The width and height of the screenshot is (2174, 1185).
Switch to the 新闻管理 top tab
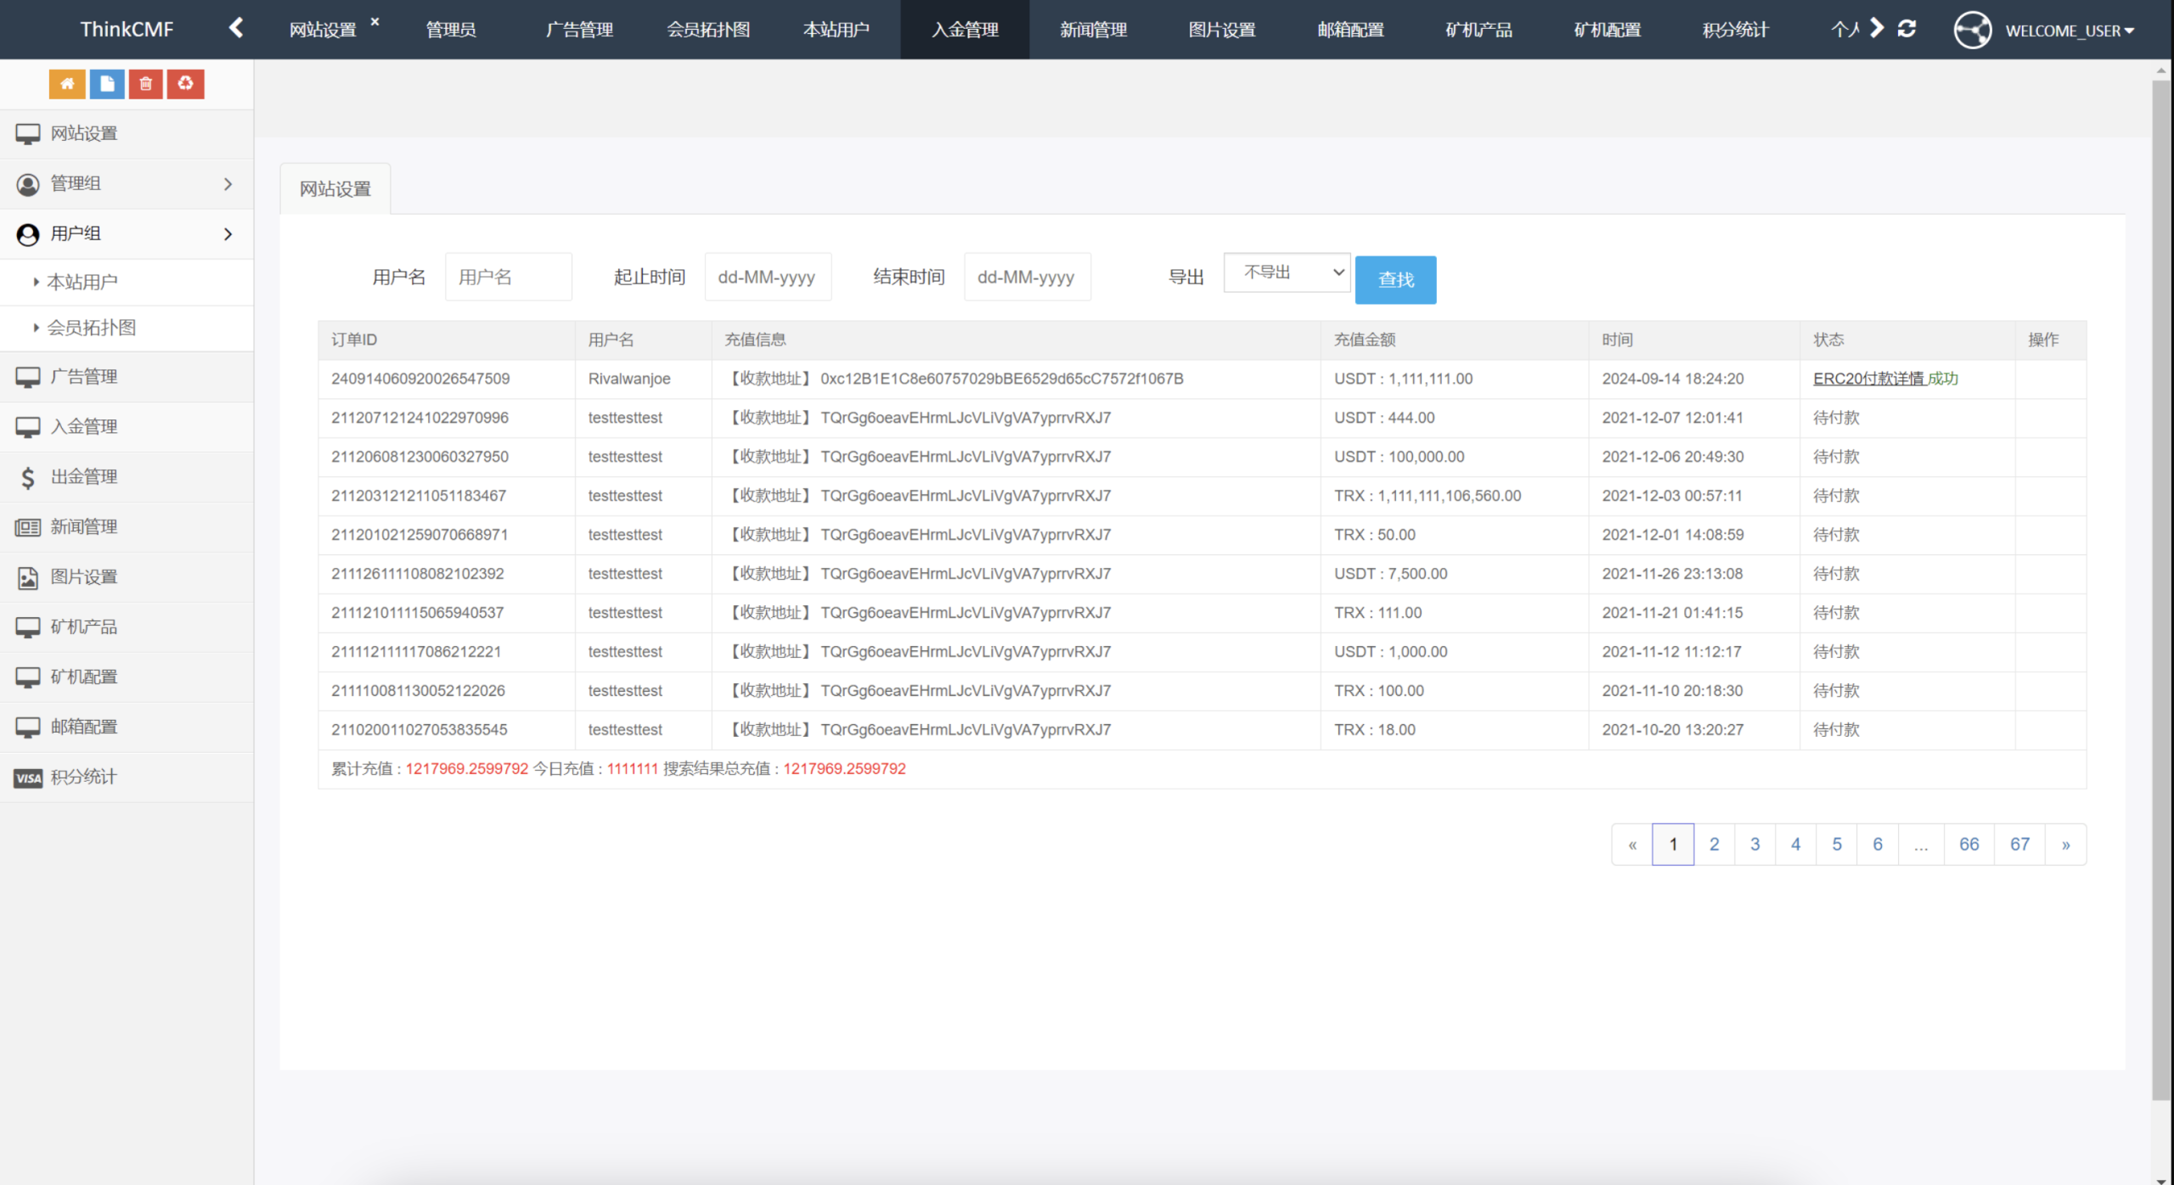pos(1093,30)
